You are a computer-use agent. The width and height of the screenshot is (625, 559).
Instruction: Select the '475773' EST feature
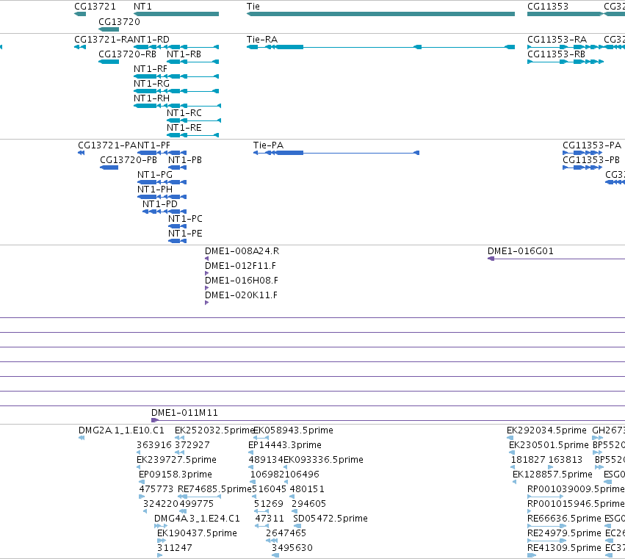point(142,497)
